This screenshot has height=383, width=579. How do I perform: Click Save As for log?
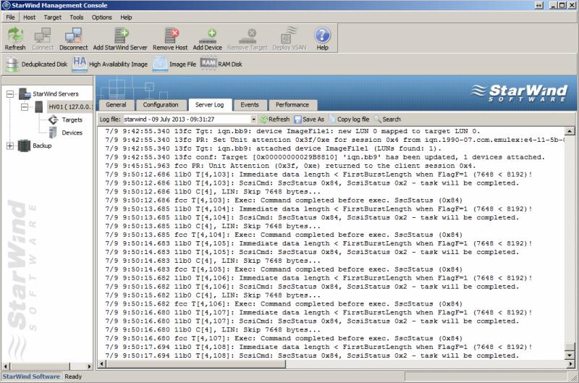tap(309, 119)
